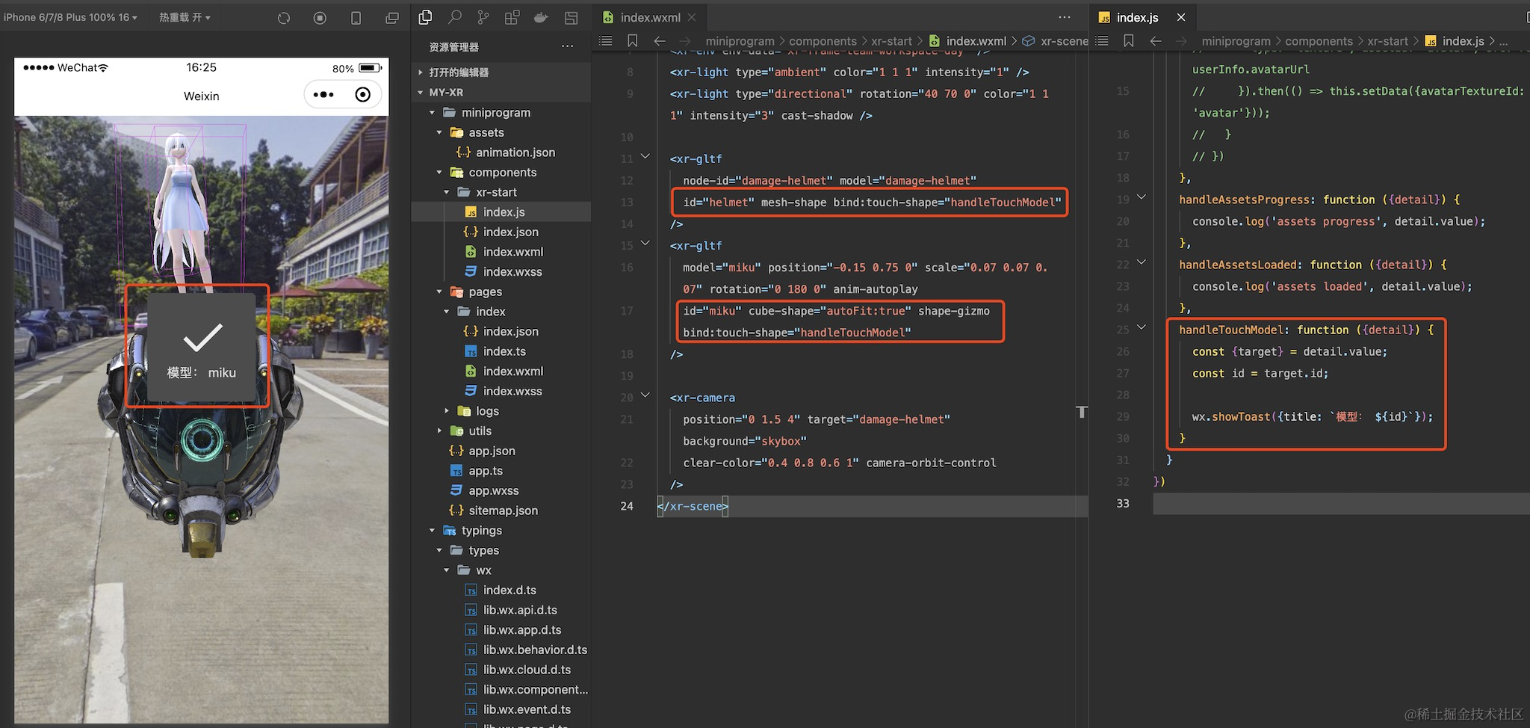This screenshot has height=728, width=1530.
Task: Open the Extensions view icon
Action: click(512, 17)
